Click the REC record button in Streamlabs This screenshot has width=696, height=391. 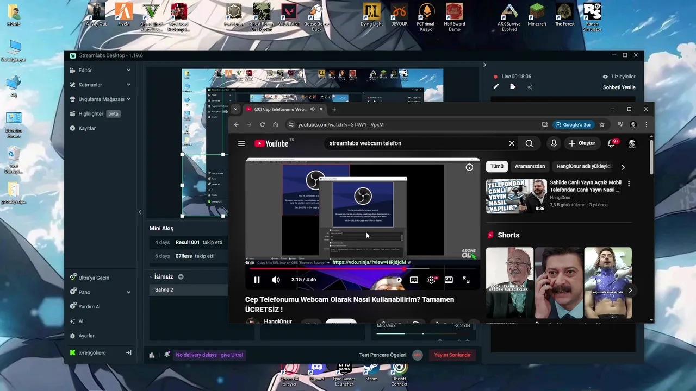tap(418, 355)
